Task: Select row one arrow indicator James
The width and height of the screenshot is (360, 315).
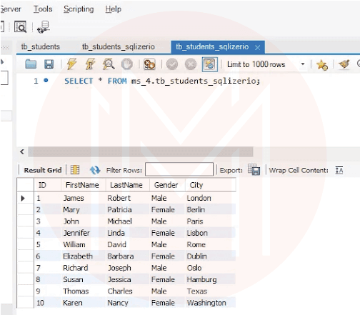Action: coord(23,198)
